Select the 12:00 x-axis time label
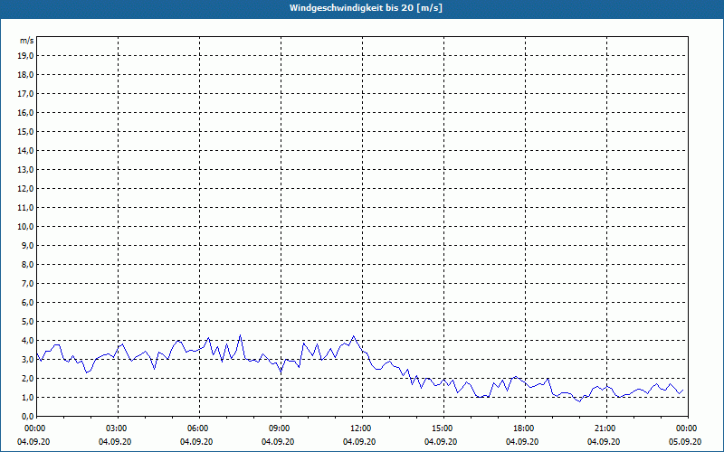 [360, 428]
